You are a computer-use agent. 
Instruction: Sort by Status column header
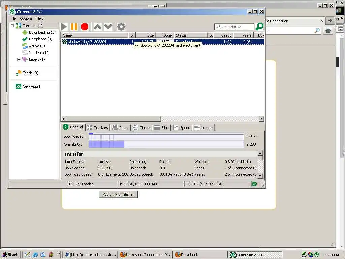click(191, 35)
